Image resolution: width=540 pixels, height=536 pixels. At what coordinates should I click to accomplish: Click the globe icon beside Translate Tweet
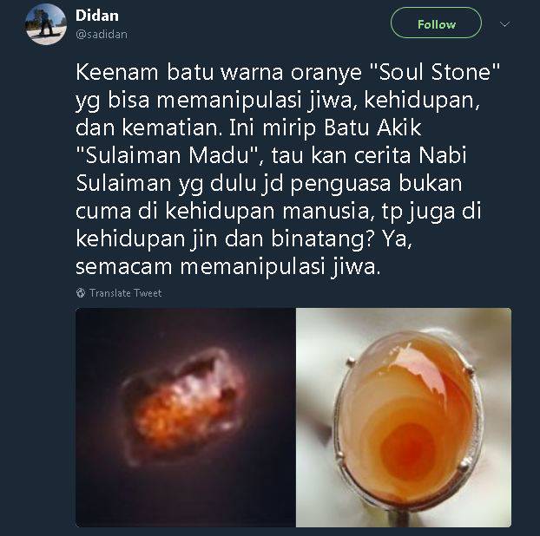pyautogui.click(x=81, y=293)
